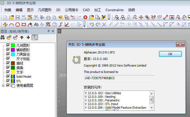Click the components list scrollbar up arrow
The image size is (190, 117).
[152, 94]
